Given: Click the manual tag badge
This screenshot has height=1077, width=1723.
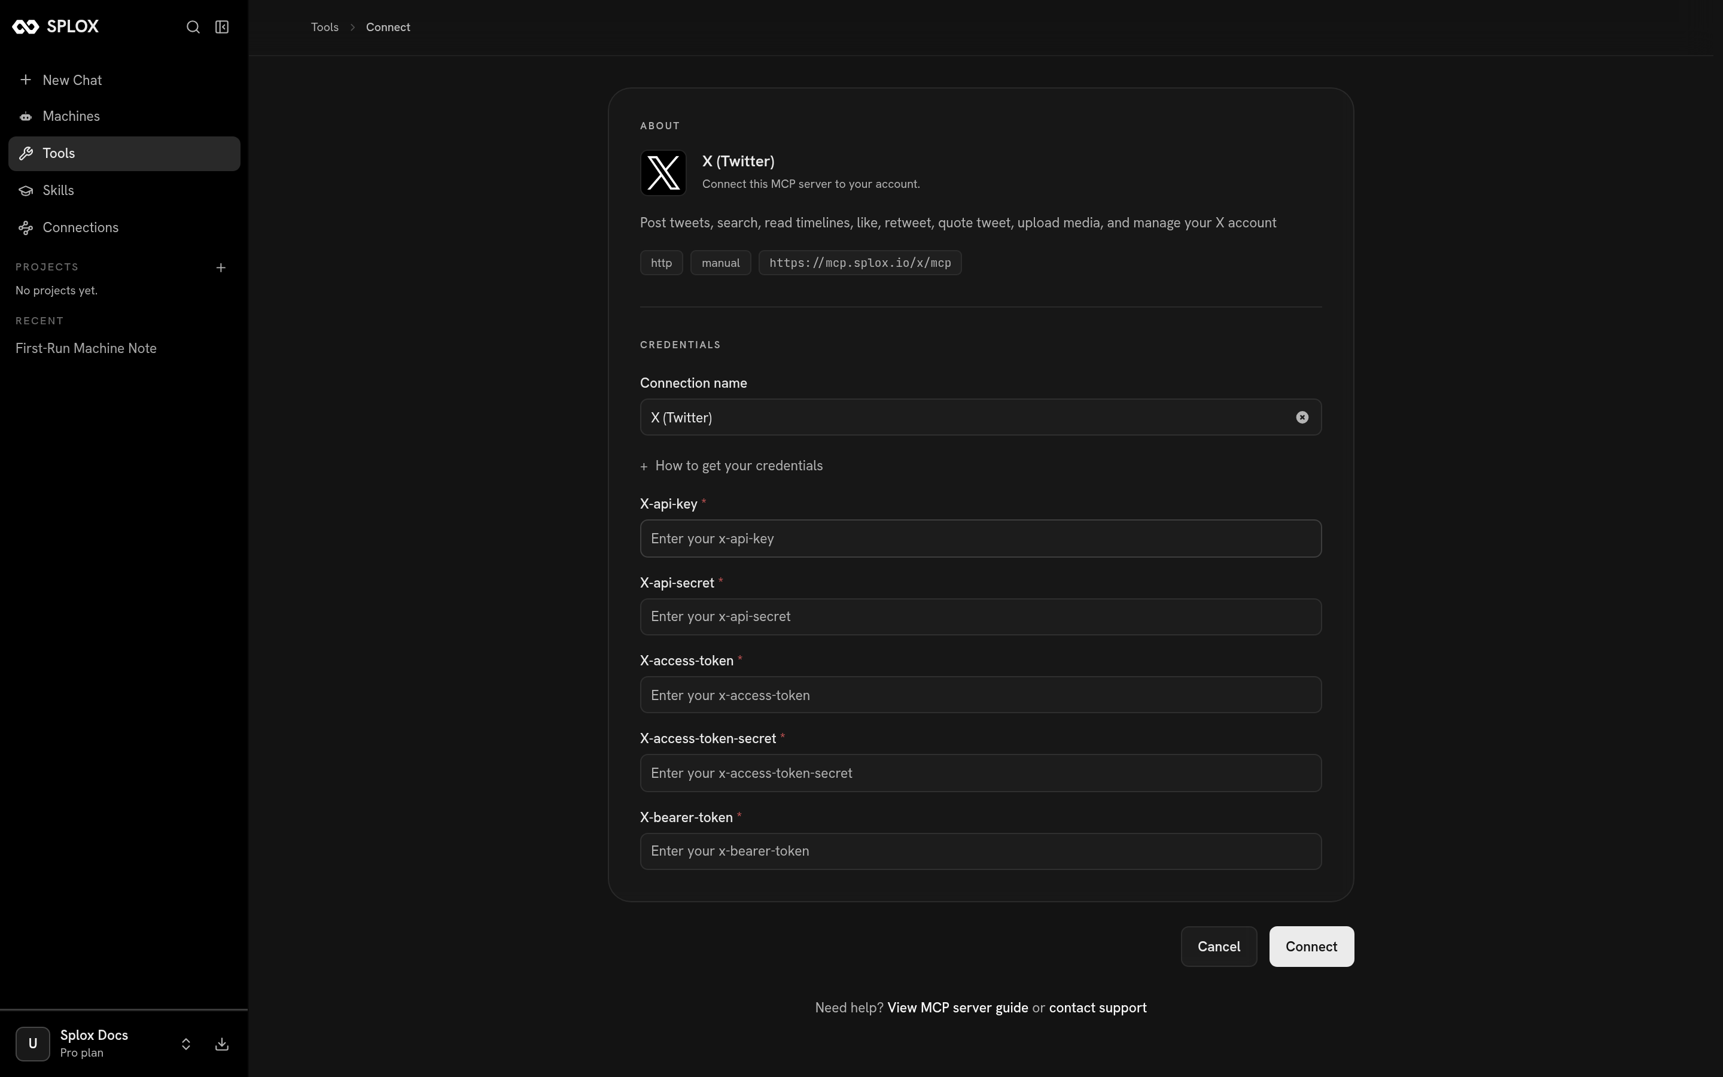Looking at the screenshot, I should tap(720, 263).
